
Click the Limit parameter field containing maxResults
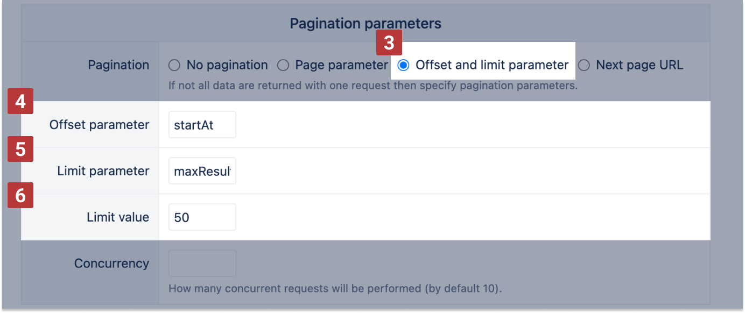[x=202, y=170]
